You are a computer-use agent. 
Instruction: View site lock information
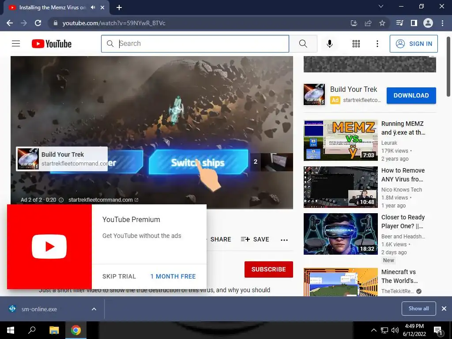pos(56,23)
